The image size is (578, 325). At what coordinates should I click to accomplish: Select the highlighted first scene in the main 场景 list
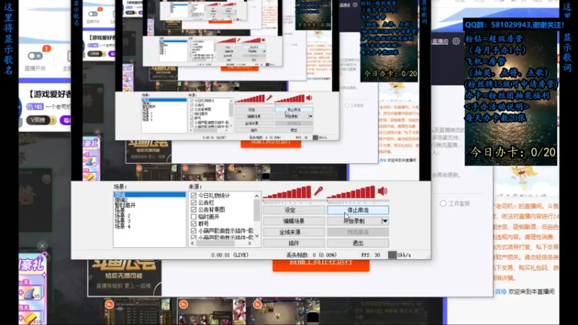(150, 194)
